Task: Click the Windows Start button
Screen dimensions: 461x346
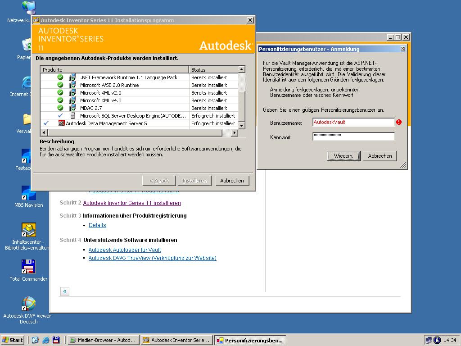Action: tap(12, 340)
